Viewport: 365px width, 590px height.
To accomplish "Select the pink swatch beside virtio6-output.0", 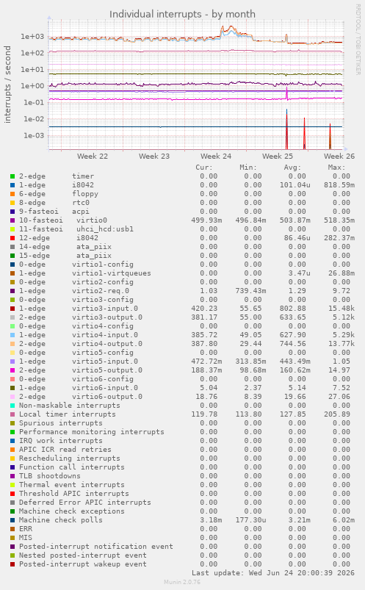I will [12, 397].
